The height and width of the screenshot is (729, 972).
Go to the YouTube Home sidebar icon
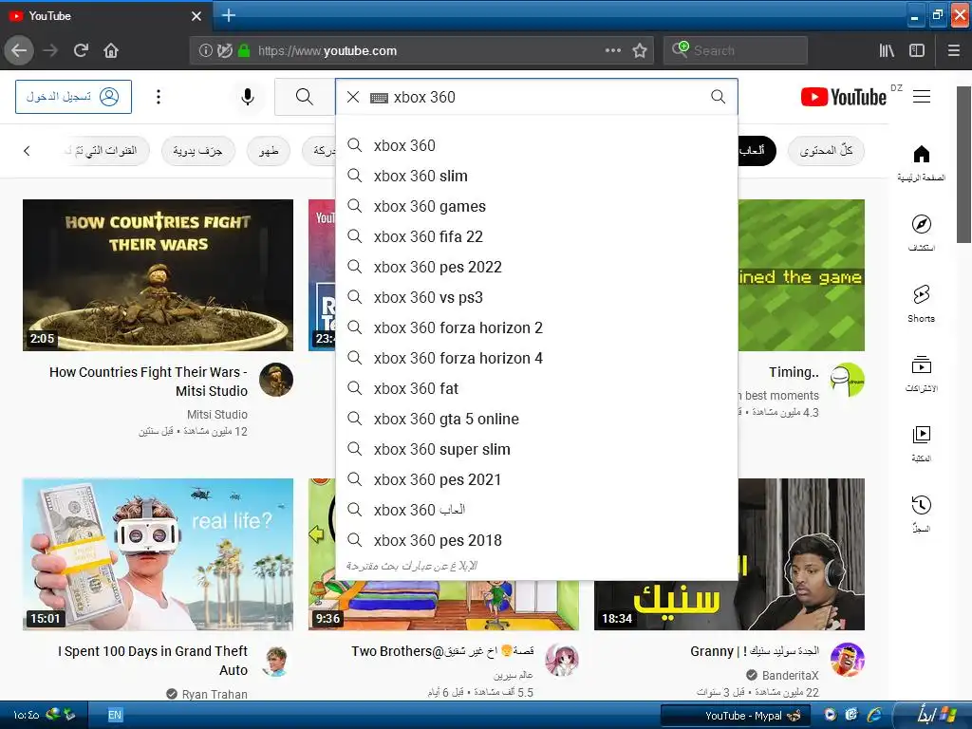[921, 163]
